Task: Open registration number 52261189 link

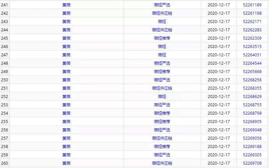Action: [x=252, y=5]
